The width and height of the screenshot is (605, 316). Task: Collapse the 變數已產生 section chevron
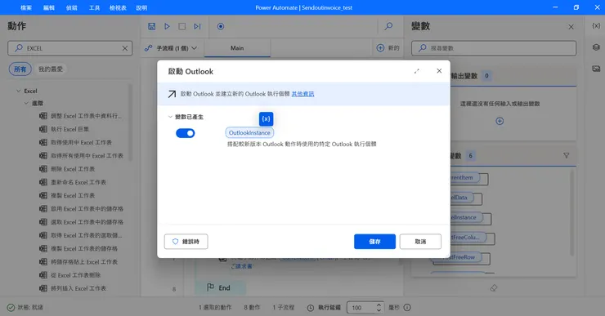tap(170, 117)
